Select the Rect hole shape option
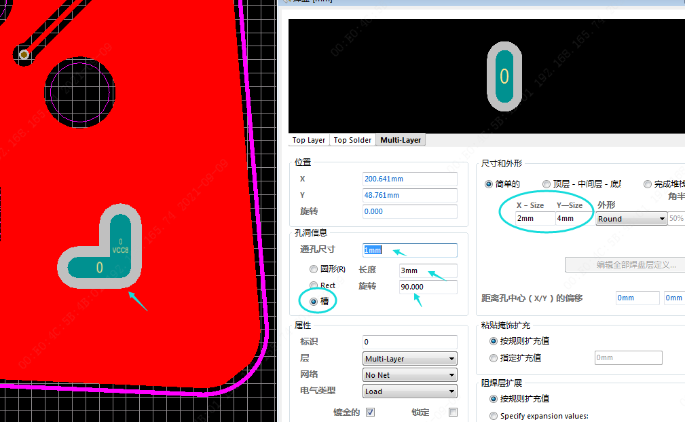This screenshot has width=685, height=422. coord(314,286)
